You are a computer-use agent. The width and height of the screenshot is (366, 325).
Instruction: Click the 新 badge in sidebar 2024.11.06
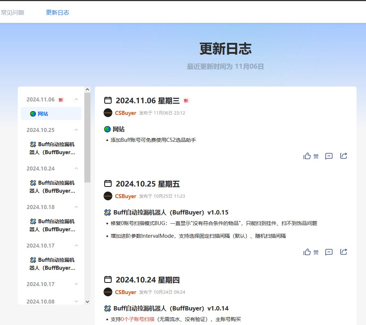pos(61,100)
